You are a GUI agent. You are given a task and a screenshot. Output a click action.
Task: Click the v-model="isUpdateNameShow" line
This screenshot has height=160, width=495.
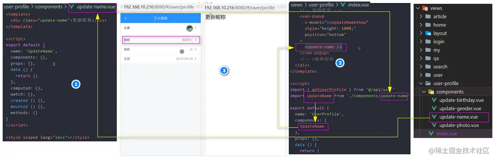point(336,22)
